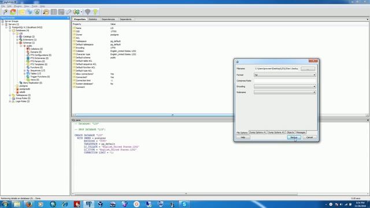Select FTS Templates in the tree
Screen dimensions: 370x208
[39, 64]
